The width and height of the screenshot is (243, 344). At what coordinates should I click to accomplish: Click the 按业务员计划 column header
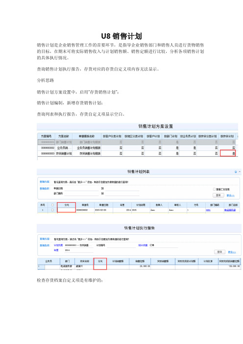coord(188,136)
